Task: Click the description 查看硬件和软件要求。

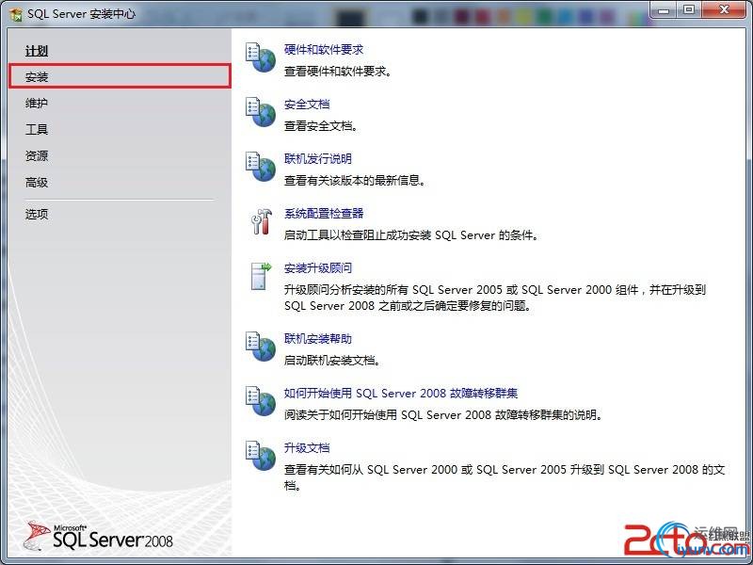Action: coord(338,72)
